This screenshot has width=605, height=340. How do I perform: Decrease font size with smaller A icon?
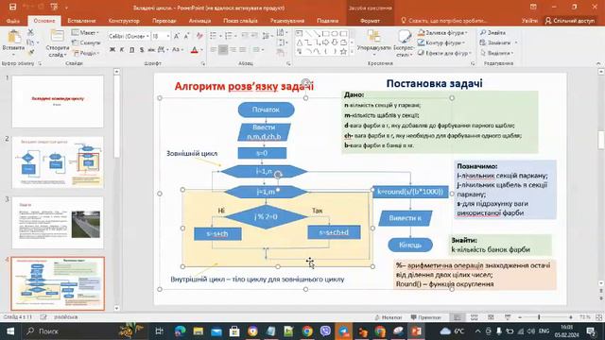(186, 36)
